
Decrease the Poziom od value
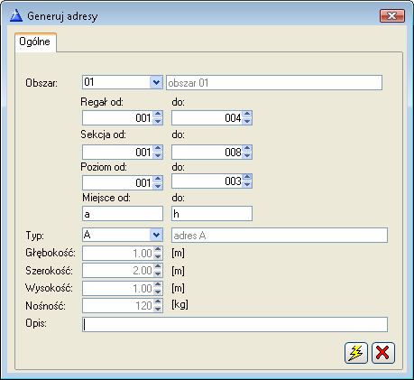click(158, 186)
